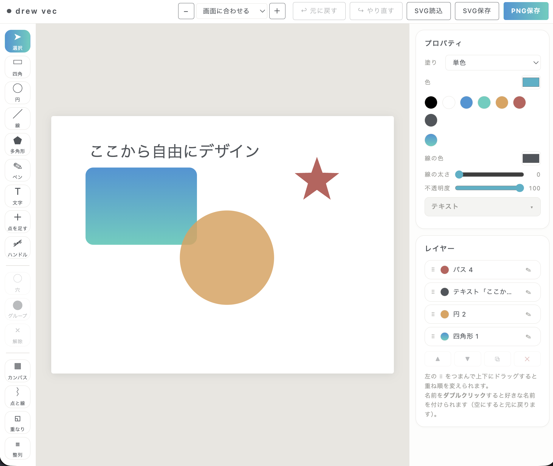This screenshot has height=466, width=553.
Task: Click the SVG読込 button
Action: (428, 11)
